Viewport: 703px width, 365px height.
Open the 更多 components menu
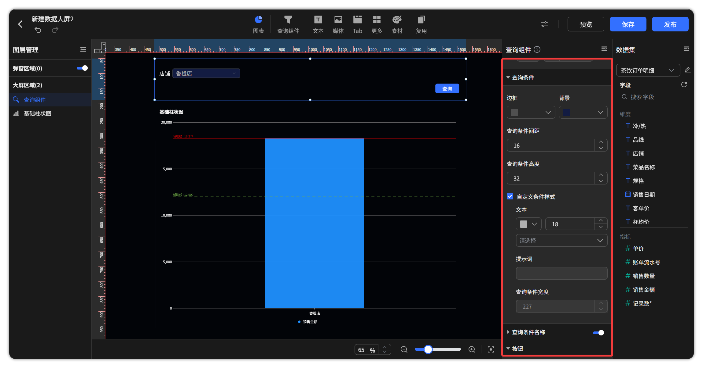click(377, 25)
